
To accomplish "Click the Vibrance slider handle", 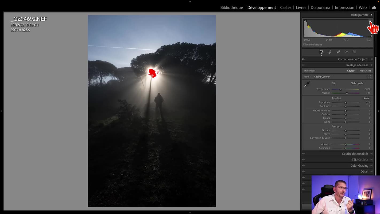I will click(346, 144).
